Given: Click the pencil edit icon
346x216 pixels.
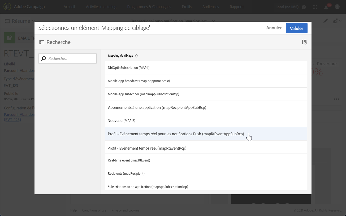Looking at the screenshot, I should tap(326, 21).
